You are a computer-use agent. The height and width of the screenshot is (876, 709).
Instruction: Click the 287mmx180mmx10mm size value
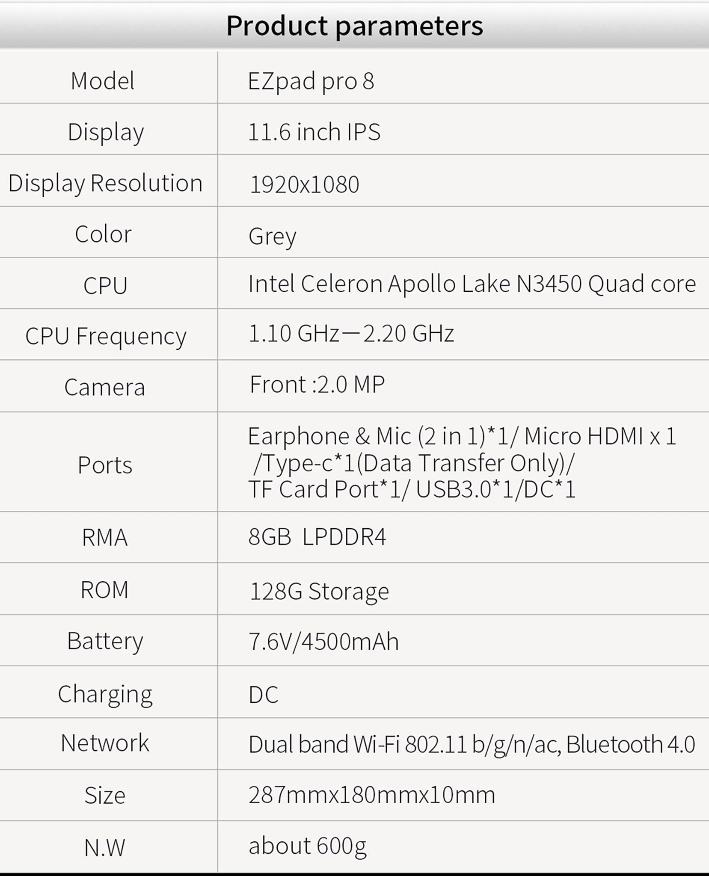point(371,795)
